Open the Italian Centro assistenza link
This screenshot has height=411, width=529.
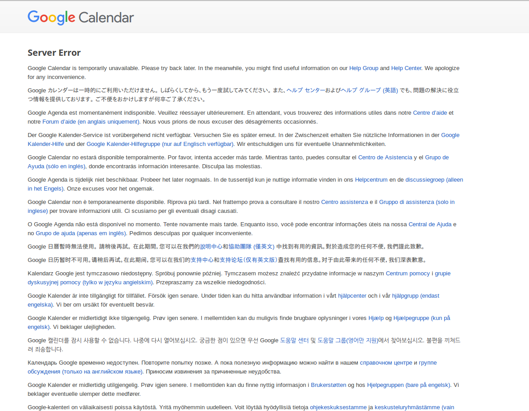point(344,202)
